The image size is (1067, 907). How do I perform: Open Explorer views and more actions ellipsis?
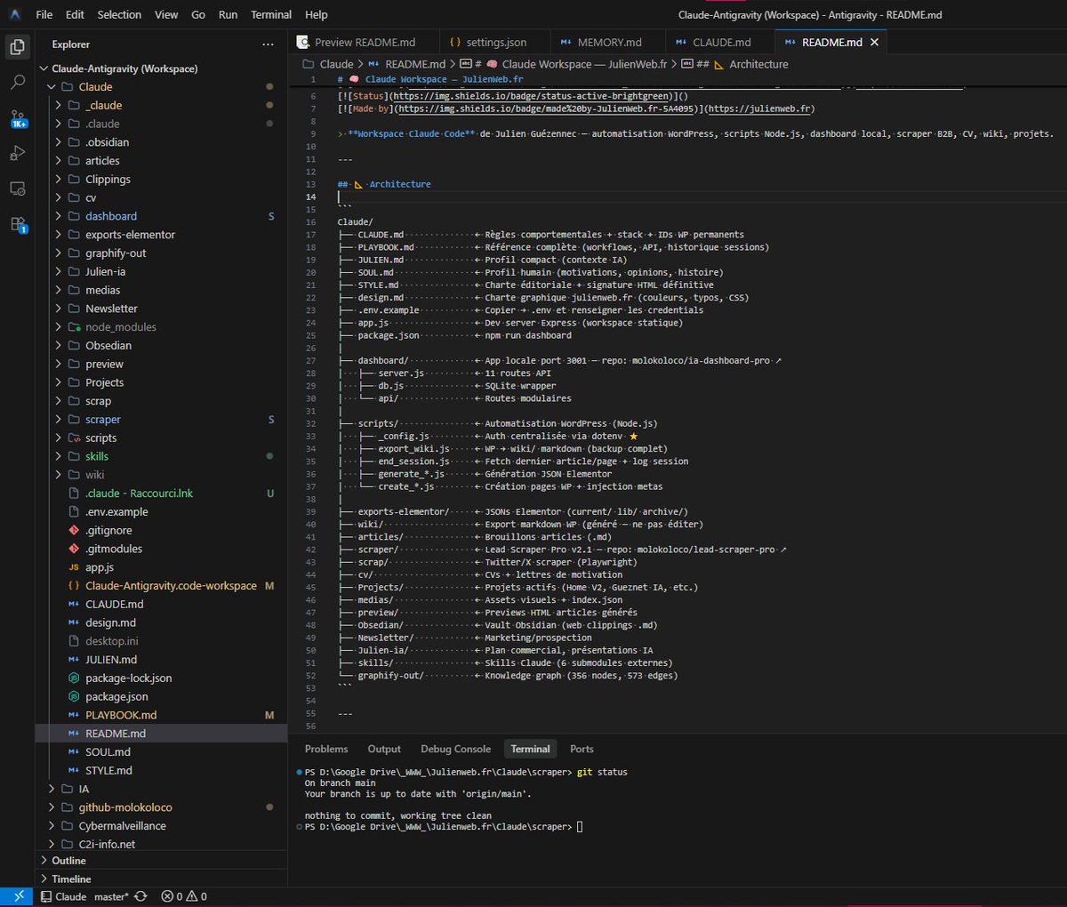coord(268,44)
